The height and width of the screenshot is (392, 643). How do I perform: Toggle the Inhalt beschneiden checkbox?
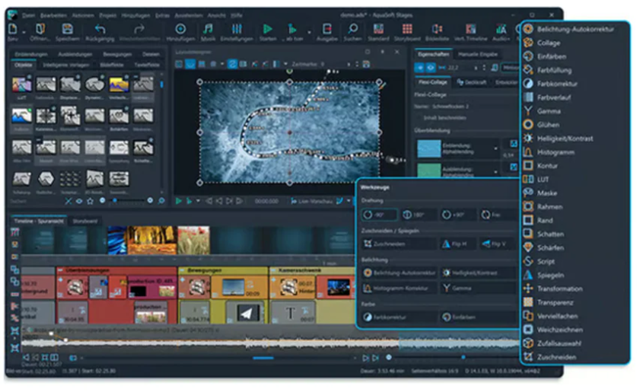[419, 118]
